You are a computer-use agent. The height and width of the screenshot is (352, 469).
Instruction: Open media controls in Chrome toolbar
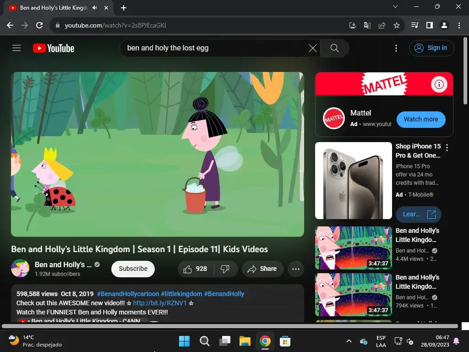[414, 26]
